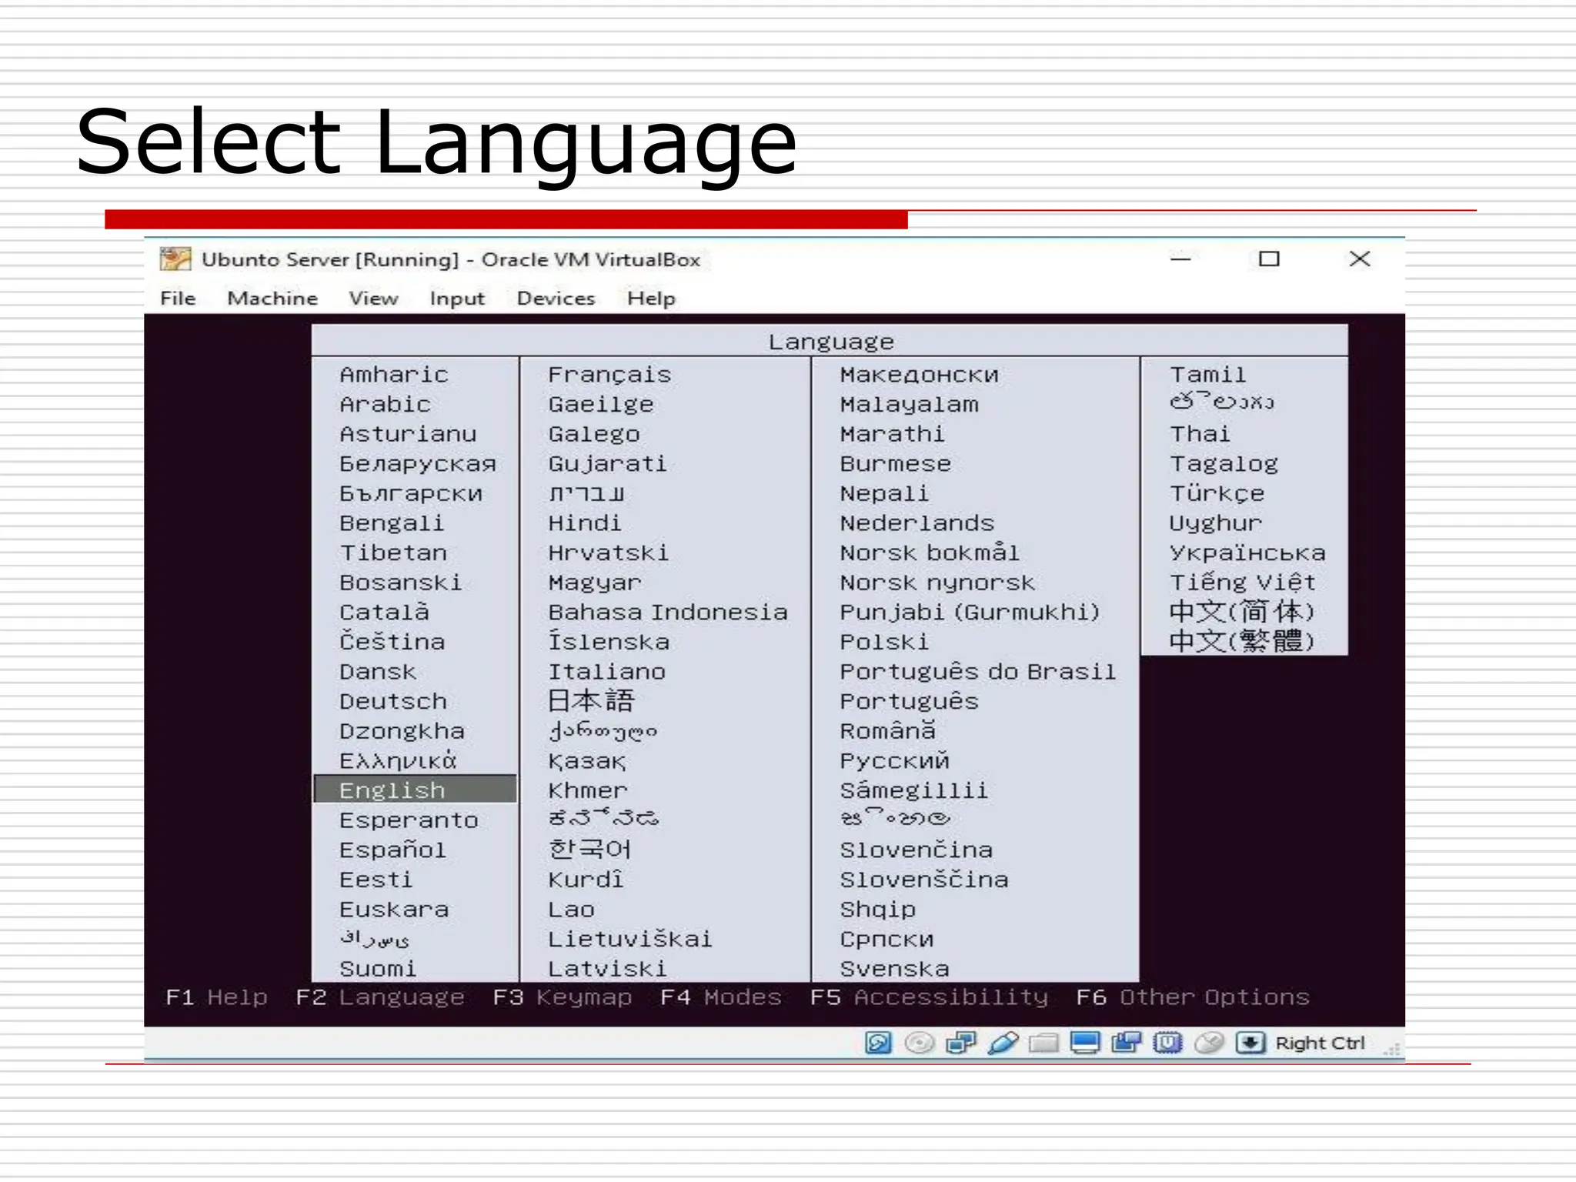Image resolution: width=1576 pixels, height=1182 pixels.
Task: Click the hard disk activity status icon
Action: point(878,1043)
